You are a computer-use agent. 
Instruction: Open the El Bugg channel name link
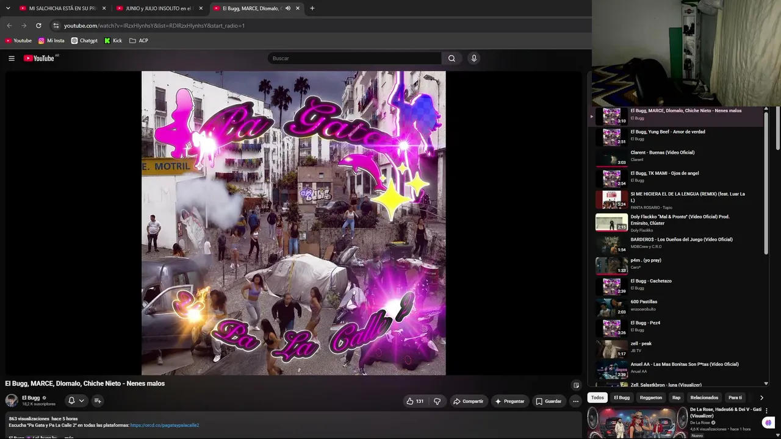(x=31, y=398)
